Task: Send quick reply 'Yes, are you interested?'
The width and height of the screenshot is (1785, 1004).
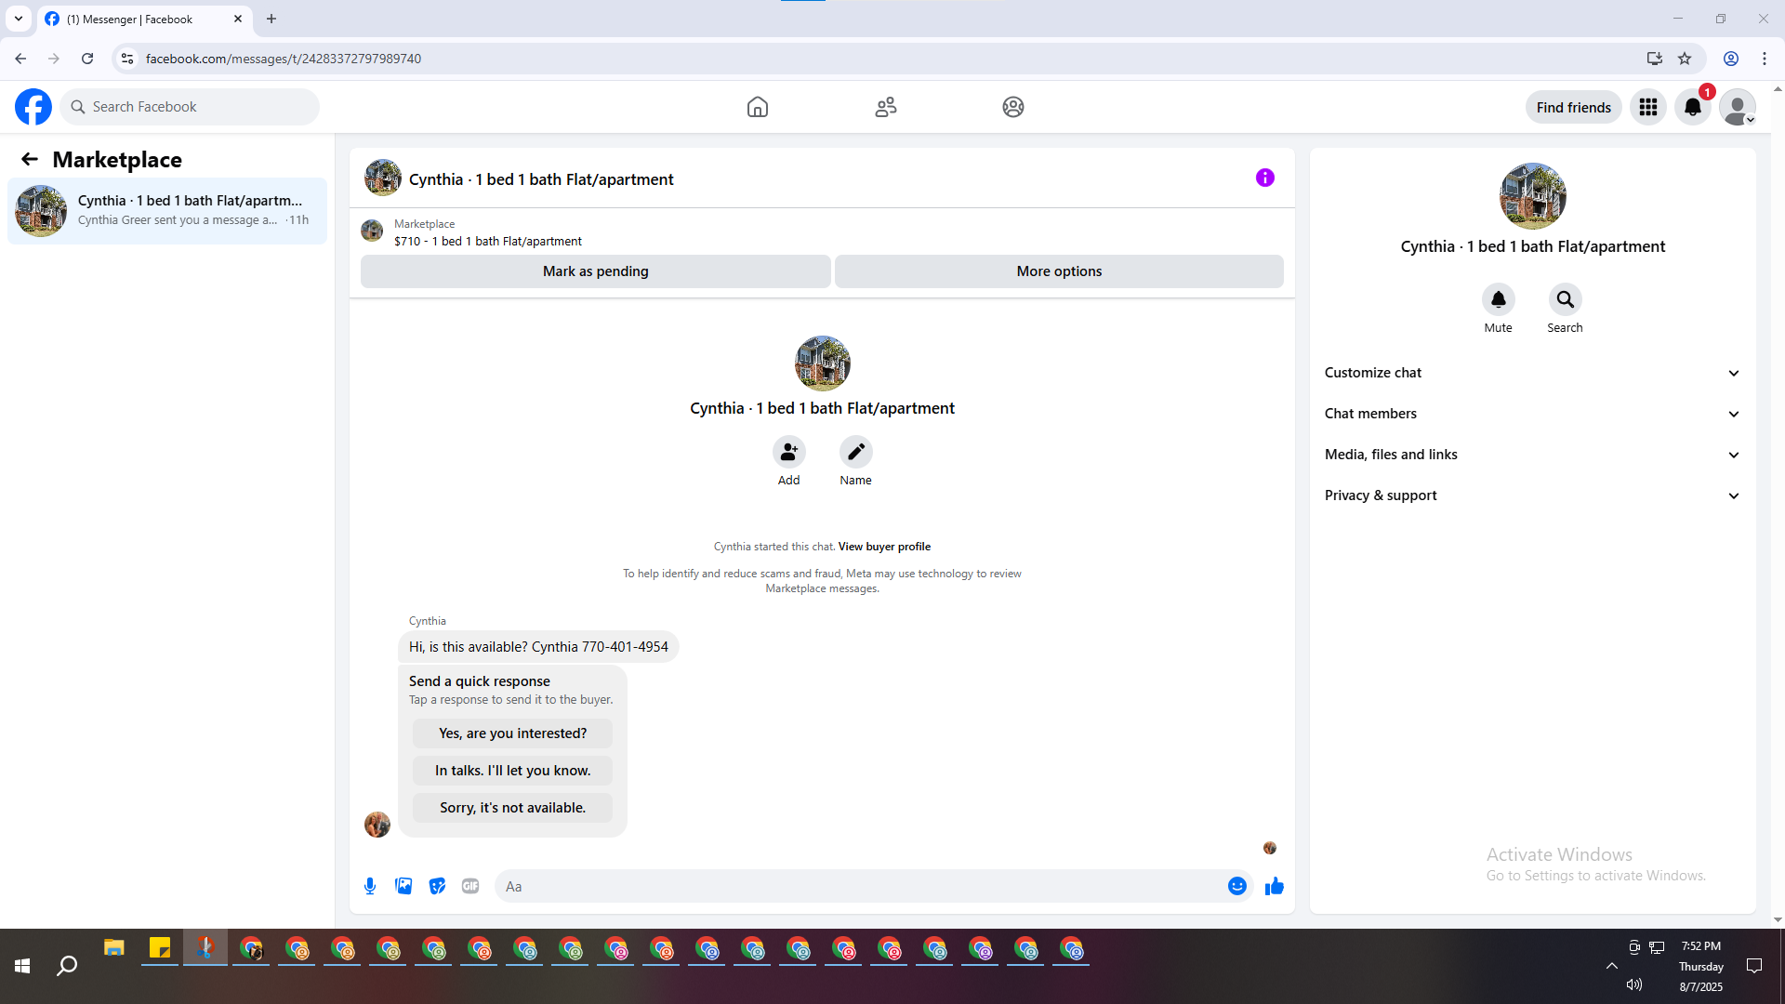Action: coord(513,733)
